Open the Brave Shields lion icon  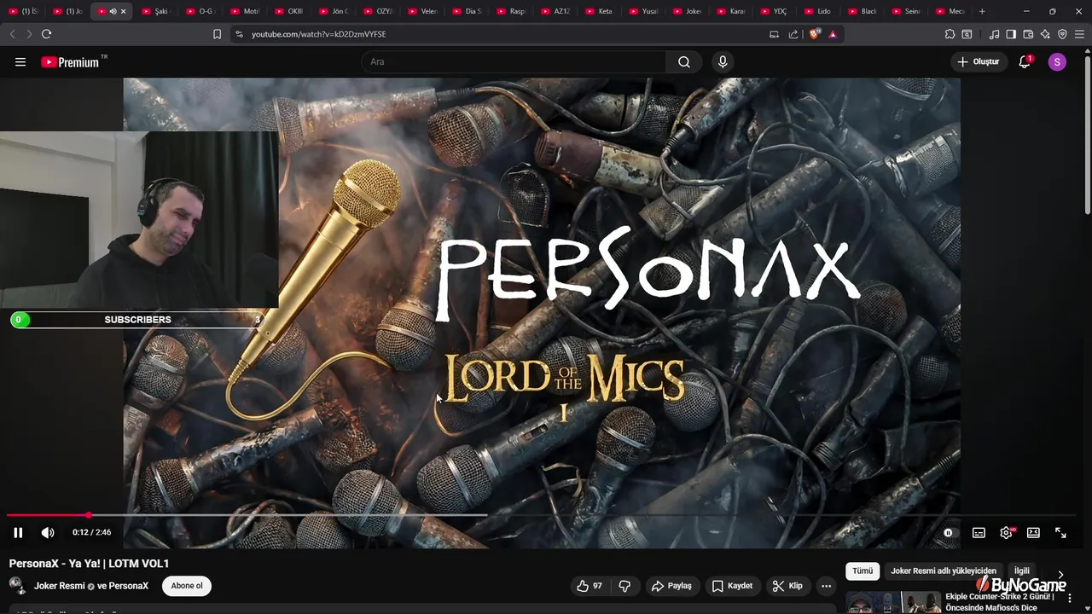[814, 34]
